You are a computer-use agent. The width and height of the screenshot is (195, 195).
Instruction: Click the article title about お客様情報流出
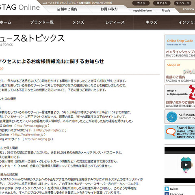click(52, 61)
